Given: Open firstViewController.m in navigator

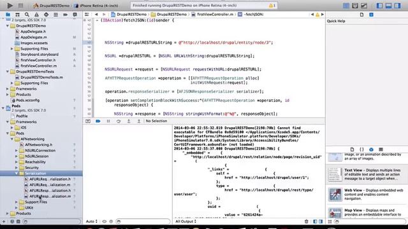Looking at the screenshot, I should 38,66.
